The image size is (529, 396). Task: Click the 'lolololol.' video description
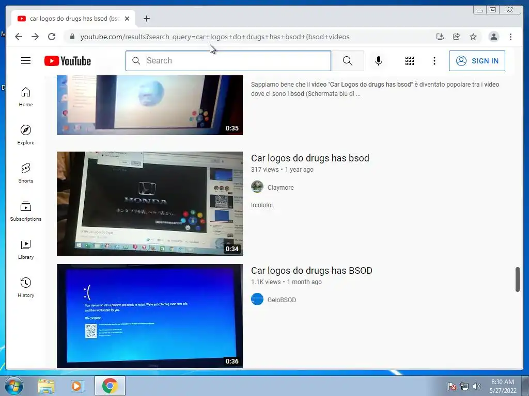[262, 205]
